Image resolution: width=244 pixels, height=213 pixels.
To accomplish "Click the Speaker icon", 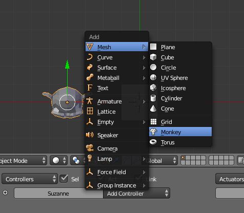I will point(90,135).
